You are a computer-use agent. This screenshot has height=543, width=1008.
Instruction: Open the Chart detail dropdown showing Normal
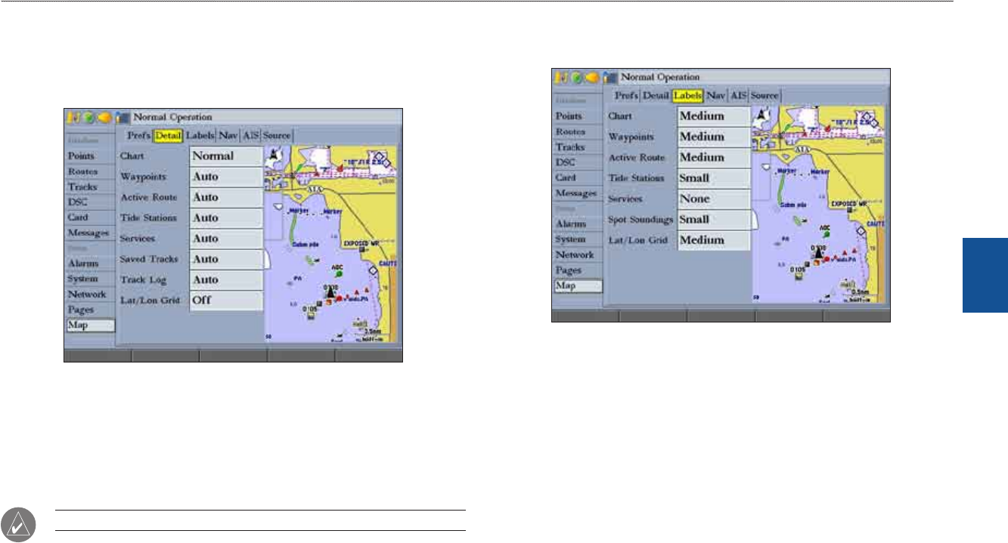pos(226,156)
